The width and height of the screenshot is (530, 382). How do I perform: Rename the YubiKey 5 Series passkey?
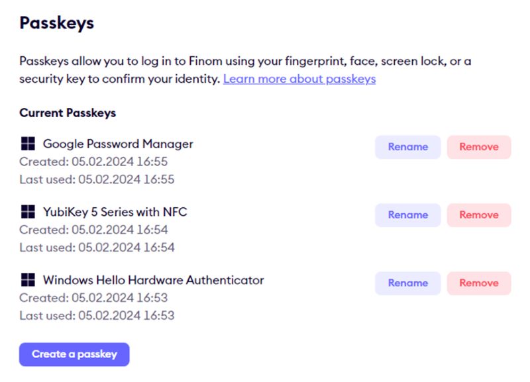pos(407,215)
